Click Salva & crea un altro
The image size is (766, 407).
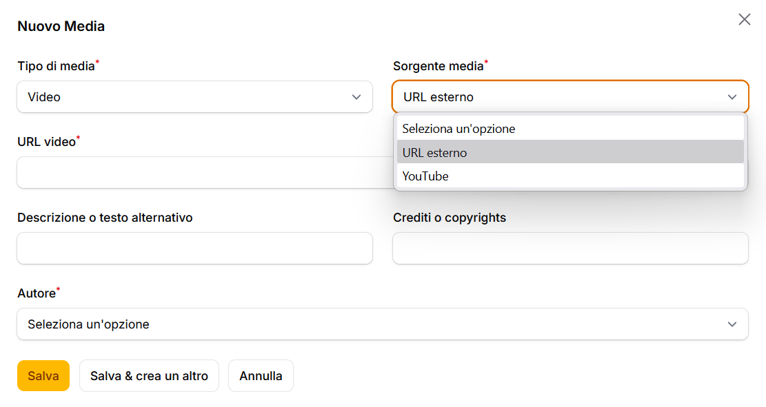tap(149, 376)
